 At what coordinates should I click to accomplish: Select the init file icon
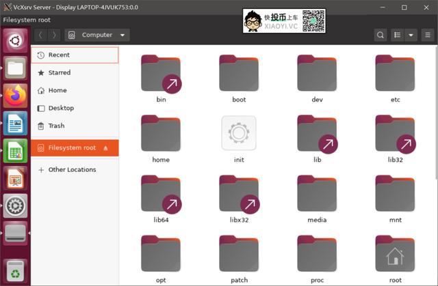tap(239, 133)
